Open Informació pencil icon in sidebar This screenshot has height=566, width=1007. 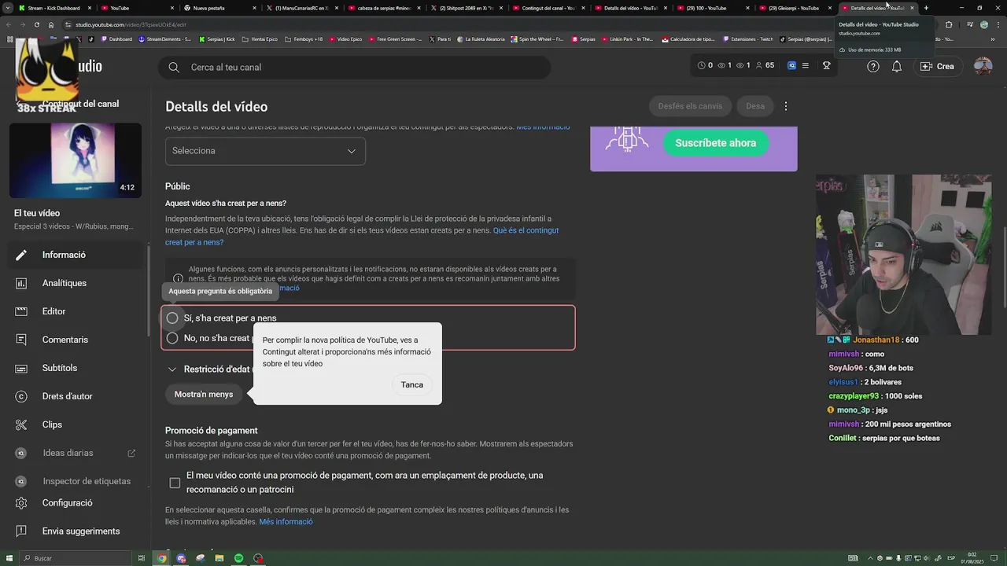(x=21, y=255)
